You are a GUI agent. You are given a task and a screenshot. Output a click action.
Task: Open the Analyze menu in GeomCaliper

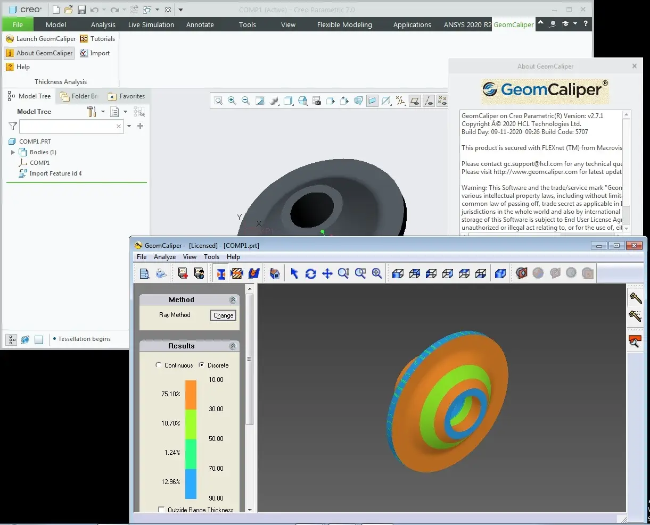[164, 257]
